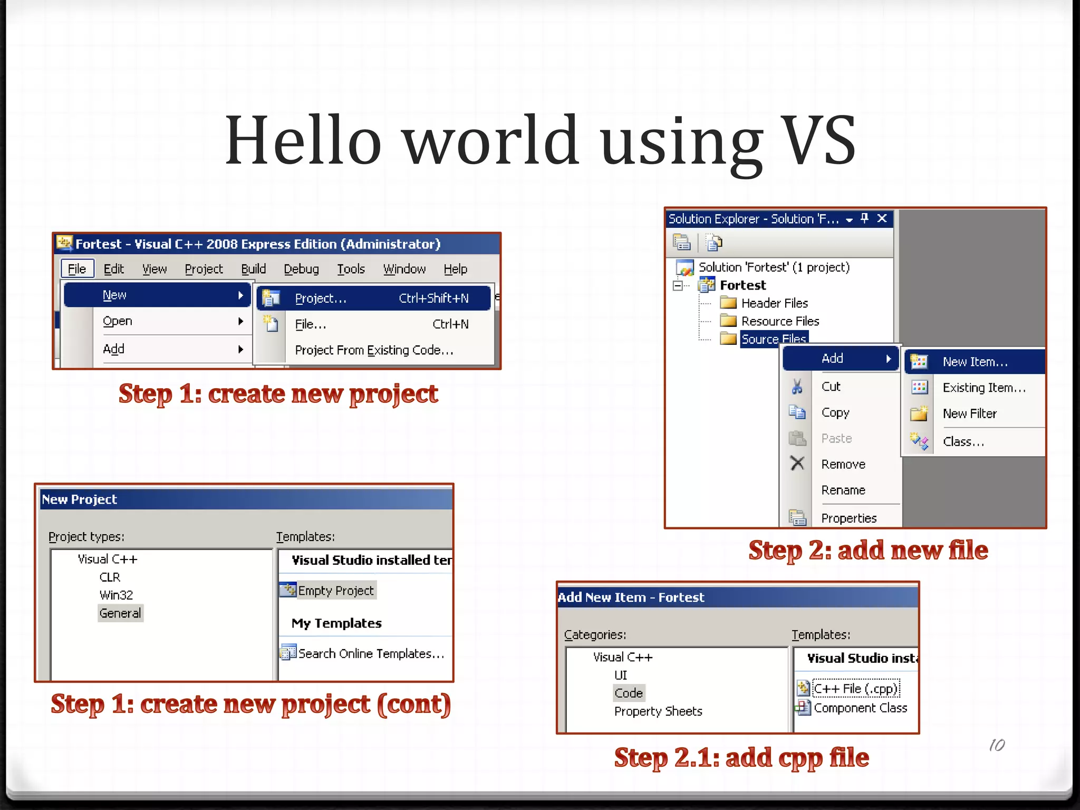
Task: Open the View menu
Action: pyautogui.click(x=155, y=269)
